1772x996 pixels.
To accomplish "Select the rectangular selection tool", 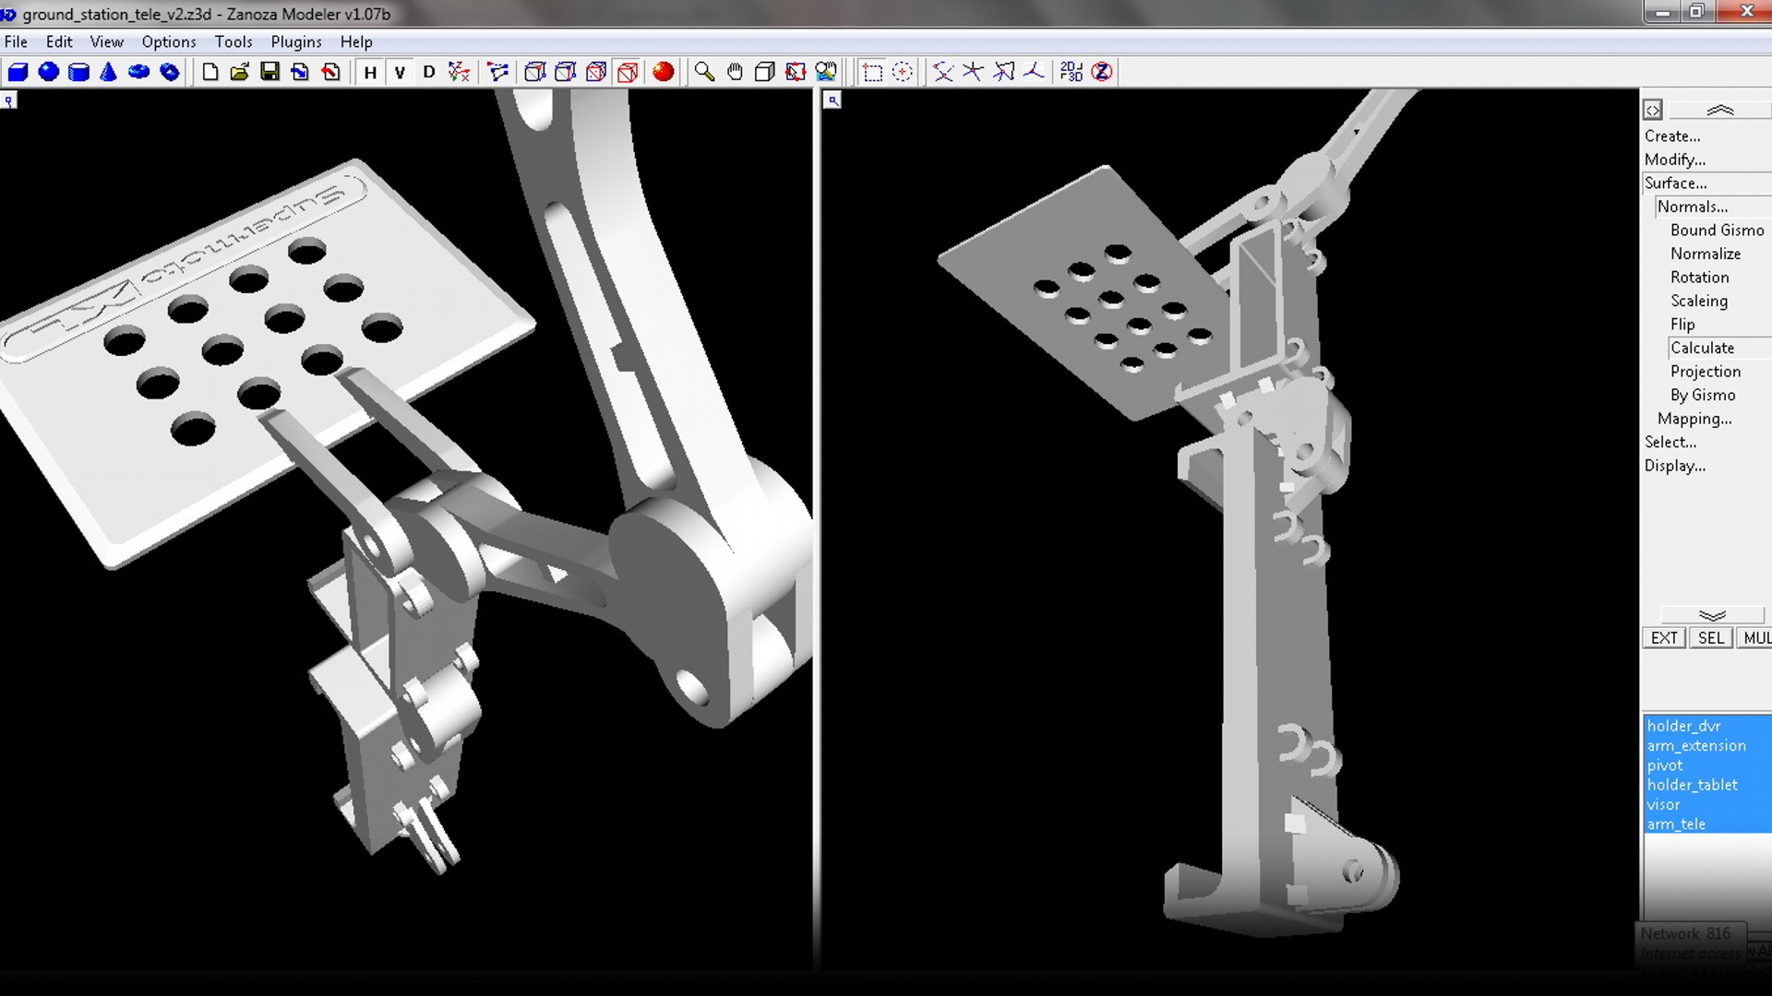I will tap(872, 72).
